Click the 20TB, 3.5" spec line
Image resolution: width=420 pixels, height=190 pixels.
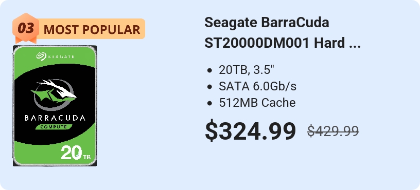click(247, 70)
